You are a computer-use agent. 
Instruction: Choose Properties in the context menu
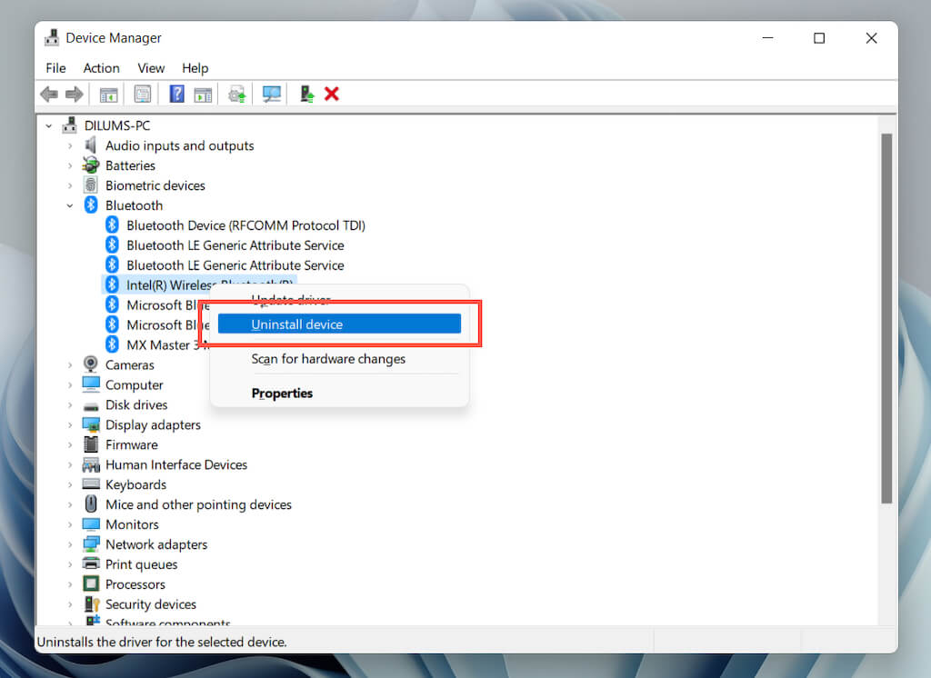tap(339, 393)
